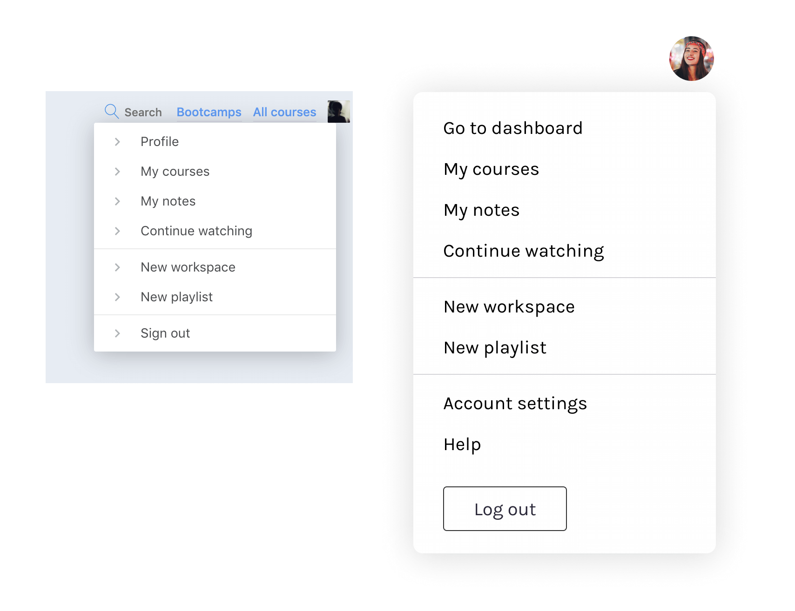Choose Help in the large menu

click(x=462, y=445)
